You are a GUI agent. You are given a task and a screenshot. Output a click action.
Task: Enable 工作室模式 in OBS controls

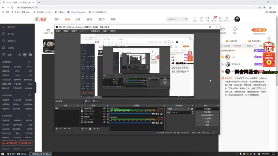click(x=207, y=119)
